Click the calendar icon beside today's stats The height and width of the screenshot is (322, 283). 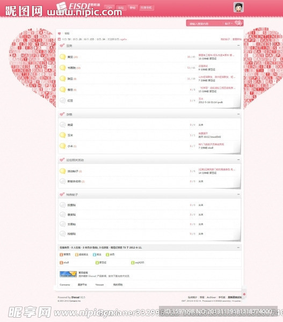[x=59, y=39]
